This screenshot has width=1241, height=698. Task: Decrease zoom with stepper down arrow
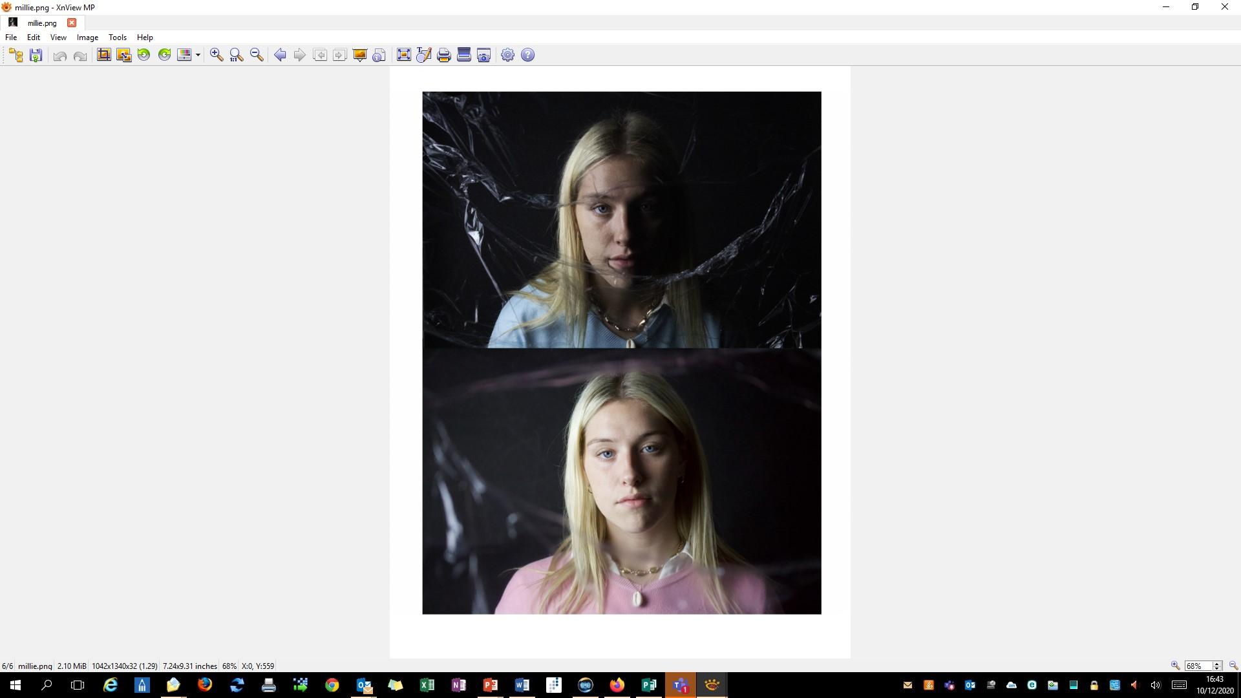coord(1217,668)
